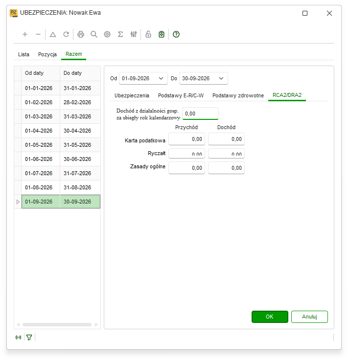Click Ryczałt Dochód field

point(227,154)
